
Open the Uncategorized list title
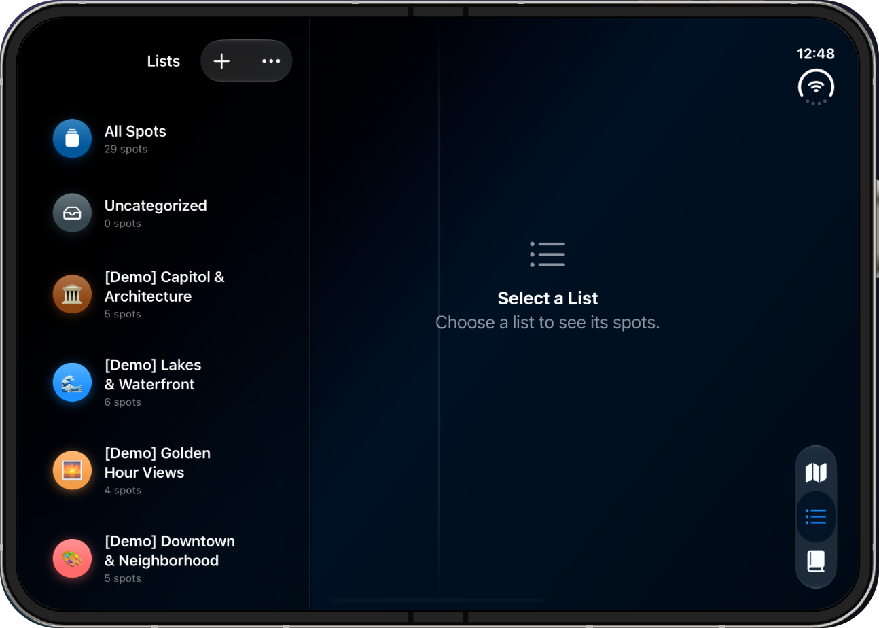[x=156, y=205]
